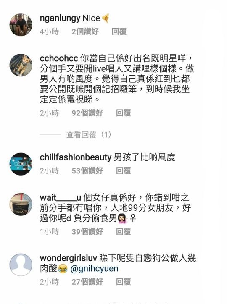Screen dimensions: 227x304
Task: Reply to cchoohcc's long comment
Action: (x=124, y=113)
